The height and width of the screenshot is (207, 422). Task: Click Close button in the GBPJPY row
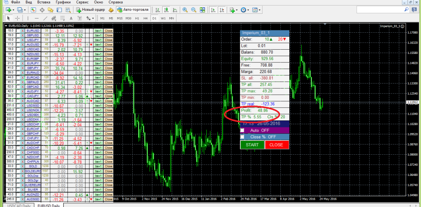108,68
